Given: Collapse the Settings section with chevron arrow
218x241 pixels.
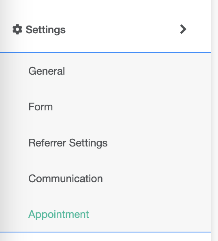Looking at the screenshot, I should point(183,29).
